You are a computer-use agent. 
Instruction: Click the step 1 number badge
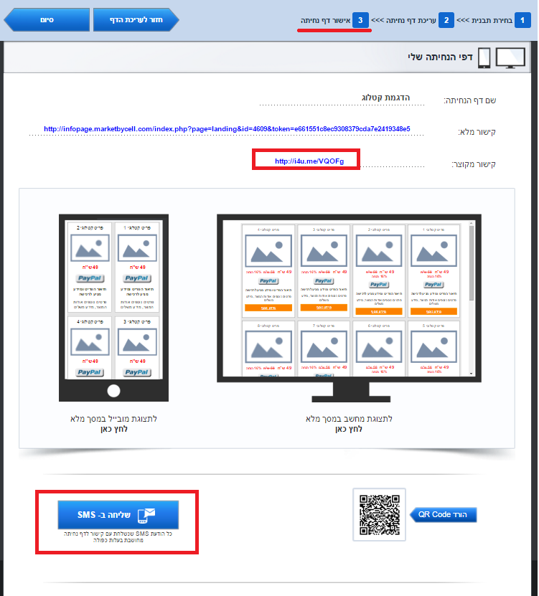(x=526, y=19)
